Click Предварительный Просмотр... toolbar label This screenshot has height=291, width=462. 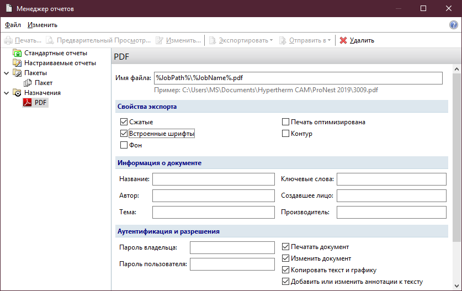pos(104,40)
